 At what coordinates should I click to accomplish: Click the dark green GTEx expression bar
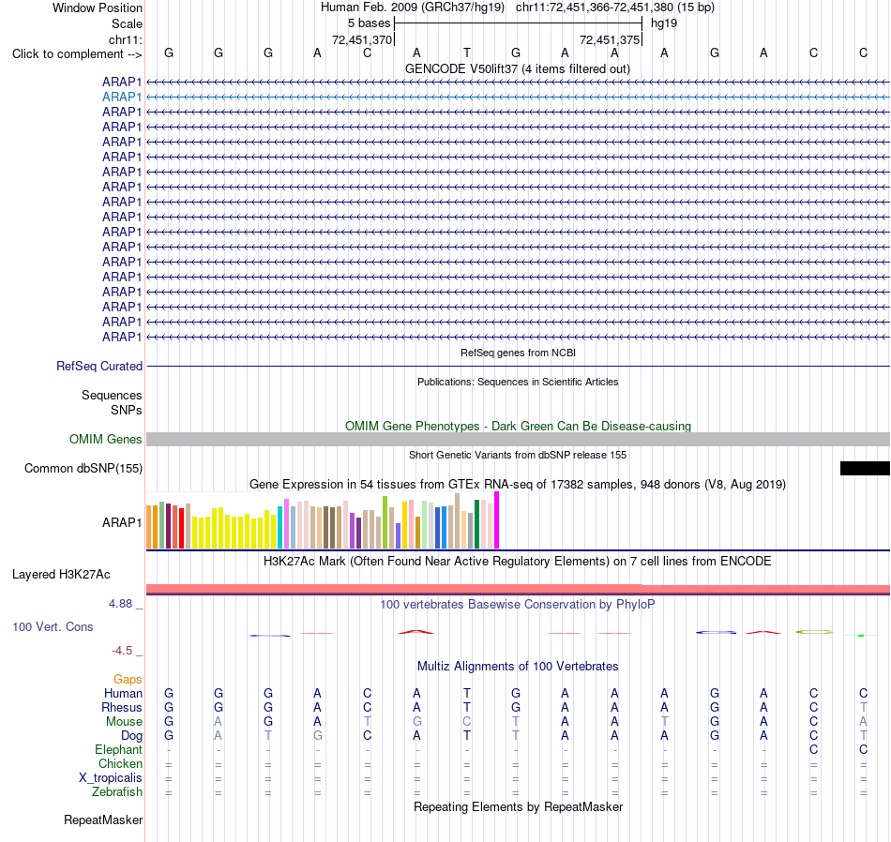476,524
